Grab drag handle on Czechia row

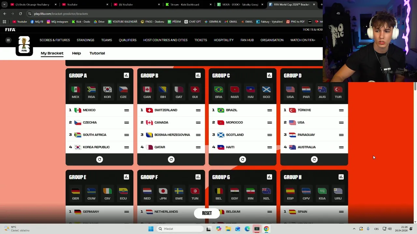tap(126, 123)
